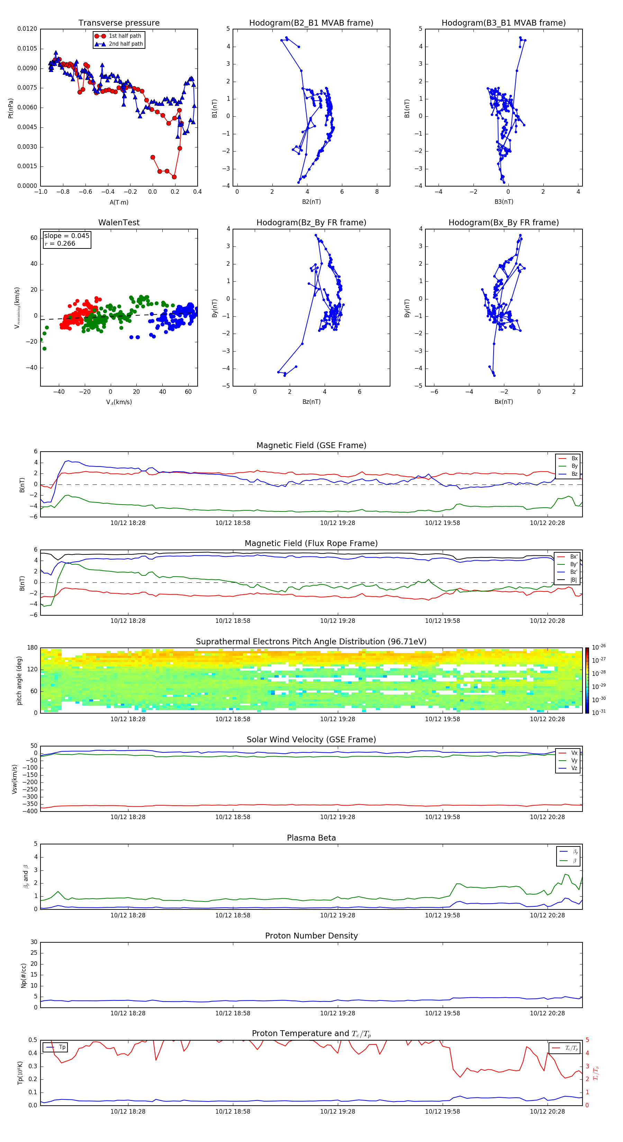The image size is (623, 1142).
Task: Click the 'Vremaining(km/s)' y-axis label
Action: tap(17, 308)
